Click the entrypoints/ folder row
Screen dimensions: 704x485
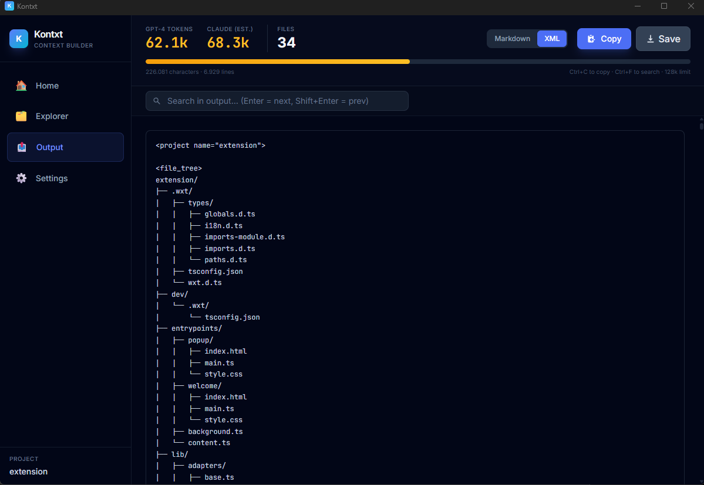pyautogui.click(x=197, y=328)
